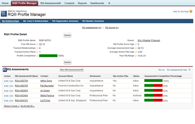
Task: Open assessment RQA-002963 record
Action: pos(21,91)
